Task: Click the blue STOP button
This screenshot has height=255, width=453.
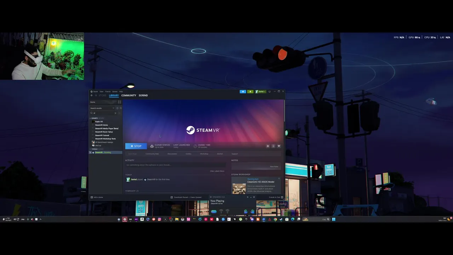Action: (136, 146)
